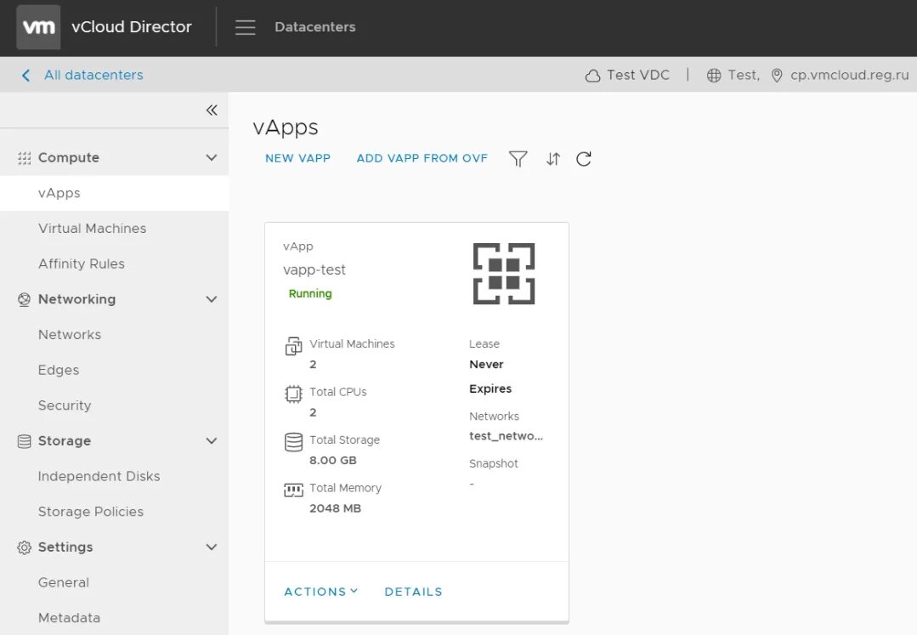Click the location pin icon
Viewport: 917px width, 635px height.
(777, 76)
